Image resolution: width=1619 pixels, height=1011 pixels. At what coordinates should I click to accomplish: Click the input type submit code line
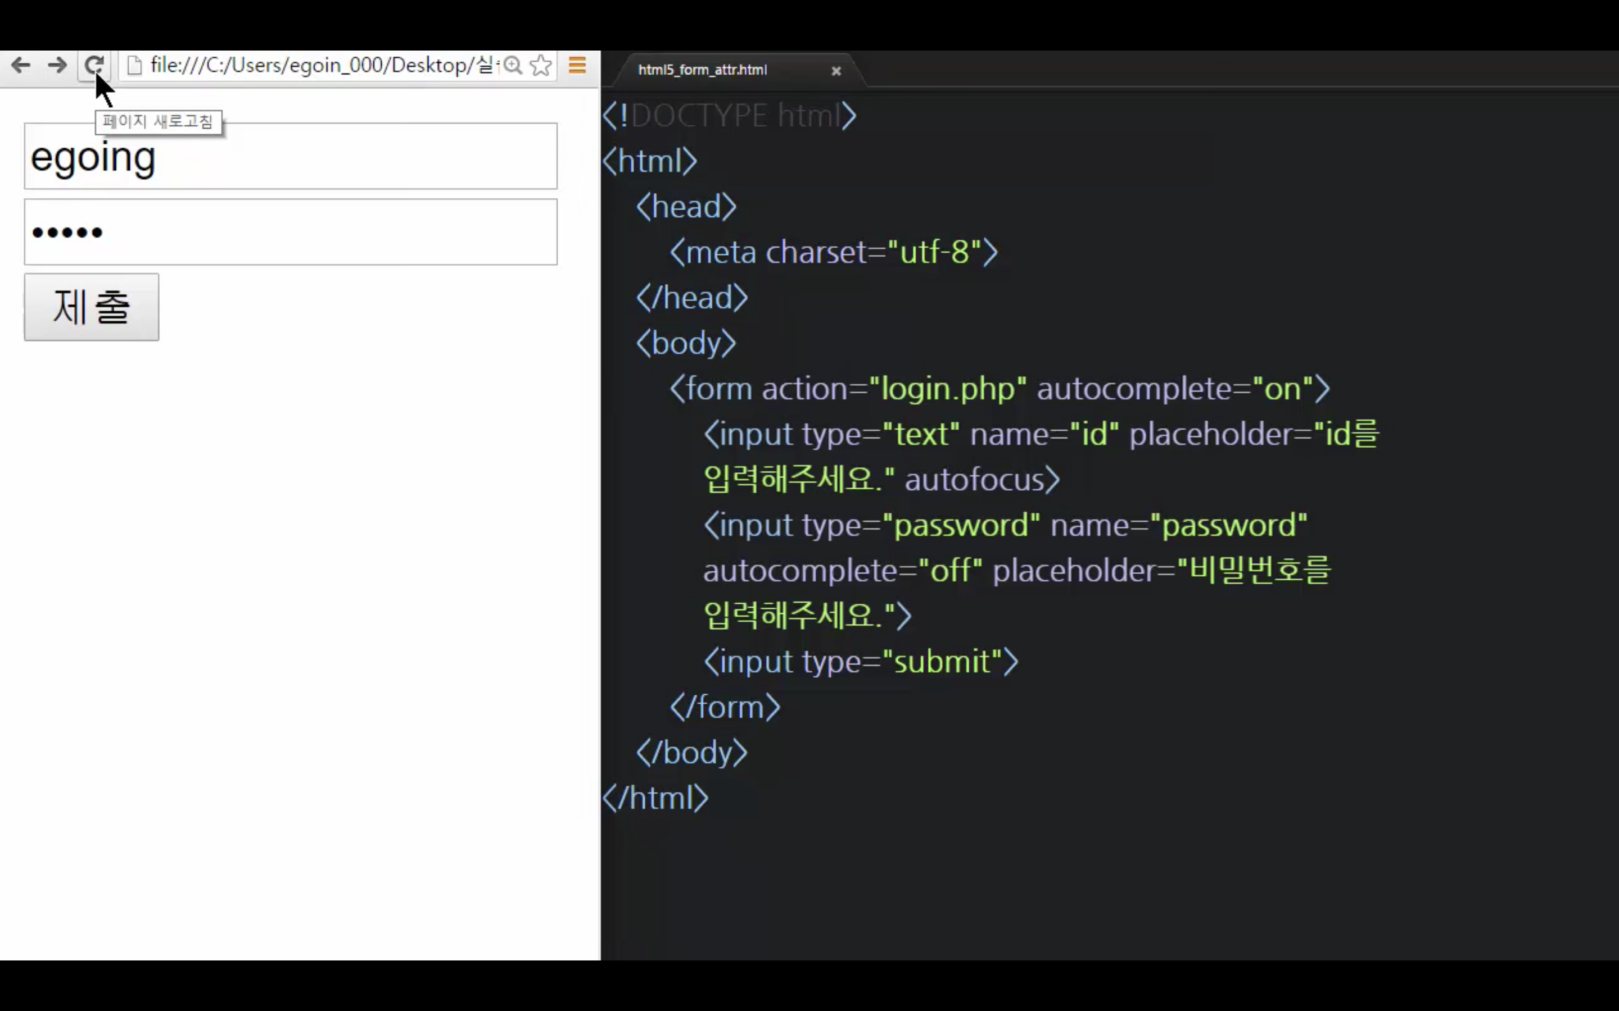pos(860,662)
